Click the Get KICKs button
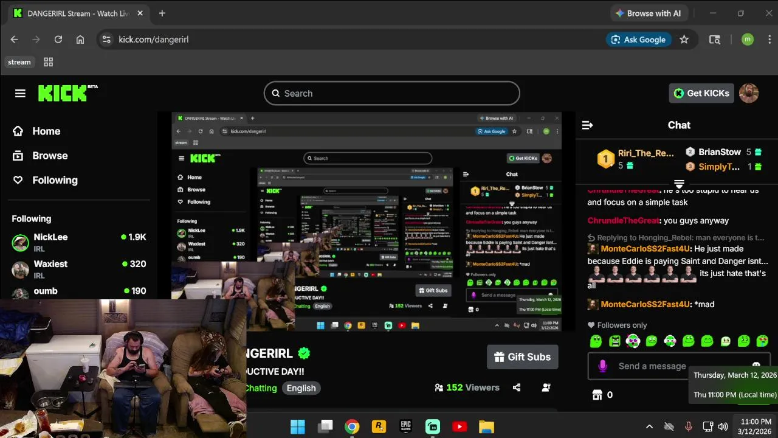Viewport: 778px width, 438px height. pyautogui.click(x=701, y=93)
